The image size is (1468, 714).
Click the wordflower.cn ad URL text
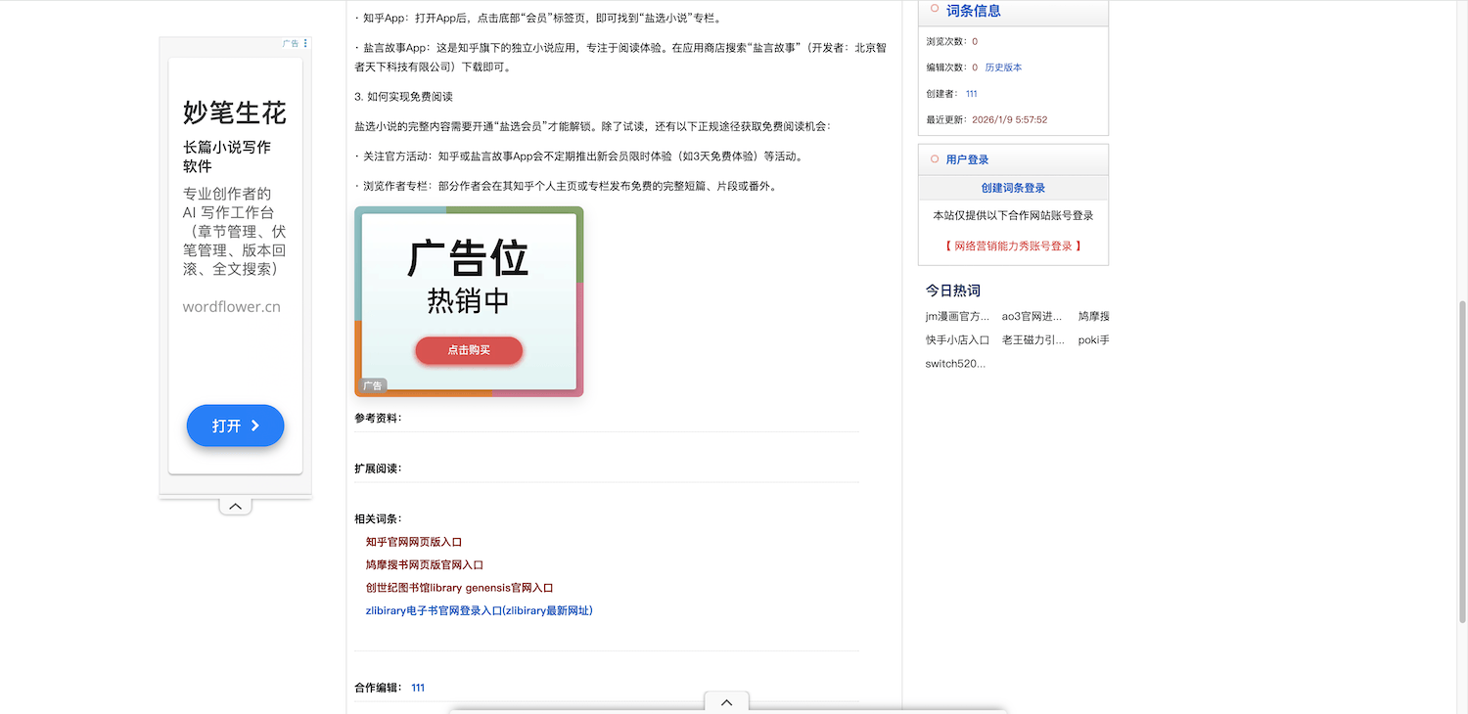[x=231, y=306]
